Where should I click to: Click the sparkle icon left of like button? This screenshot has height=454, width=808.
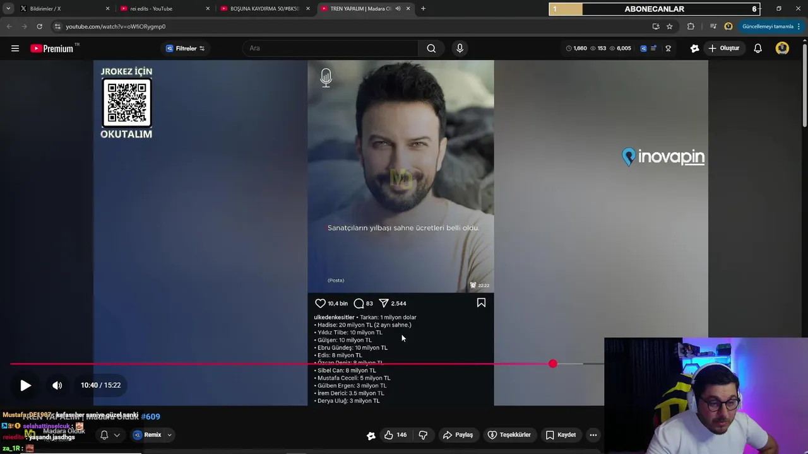[x=371, y=435]
